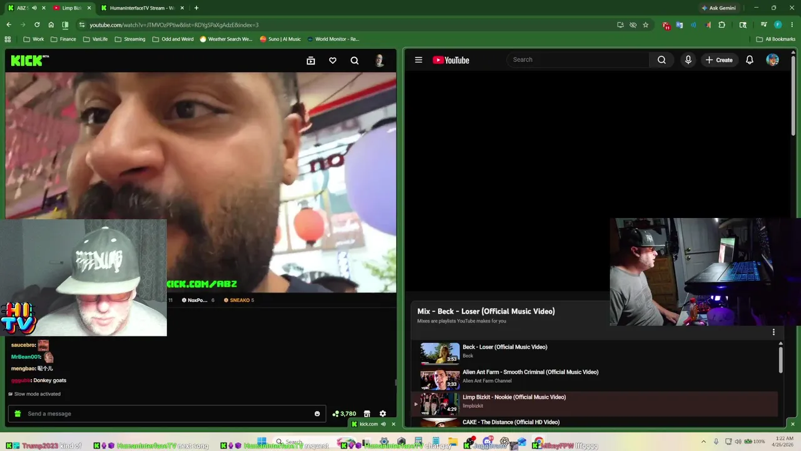Viewport: 801px width, 451px height.
Task: Open YouTube notifications bell
Action: click(x=749, y=60)
